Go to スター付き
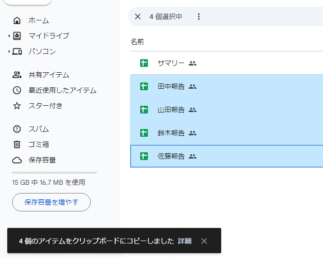This screenshot has width=323, height=258. [x=45, y=106]
